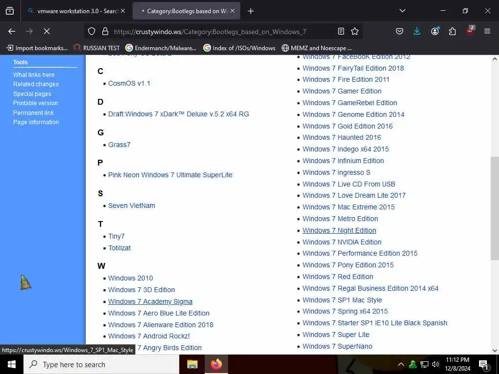Image resolution: width=499 pixels, height=374 pixels.
Task: Open Windows 7 Academy Sigma link
Action: (x=150, y=301)
